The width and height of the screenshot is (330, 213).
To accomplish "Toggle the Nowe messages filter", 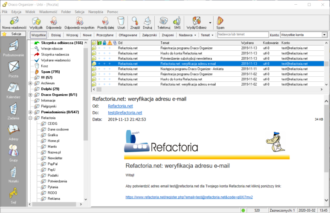I will point(87,35).
